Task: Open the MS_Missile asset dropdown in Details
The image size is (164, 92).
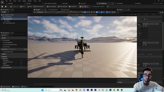Action: click(151, 24)
